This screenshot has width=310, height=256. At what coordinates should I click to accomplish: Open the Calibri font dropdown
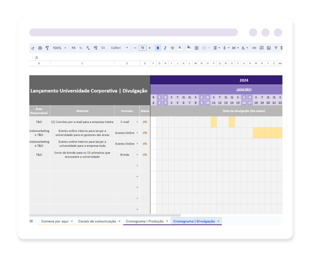click(119, 48)
